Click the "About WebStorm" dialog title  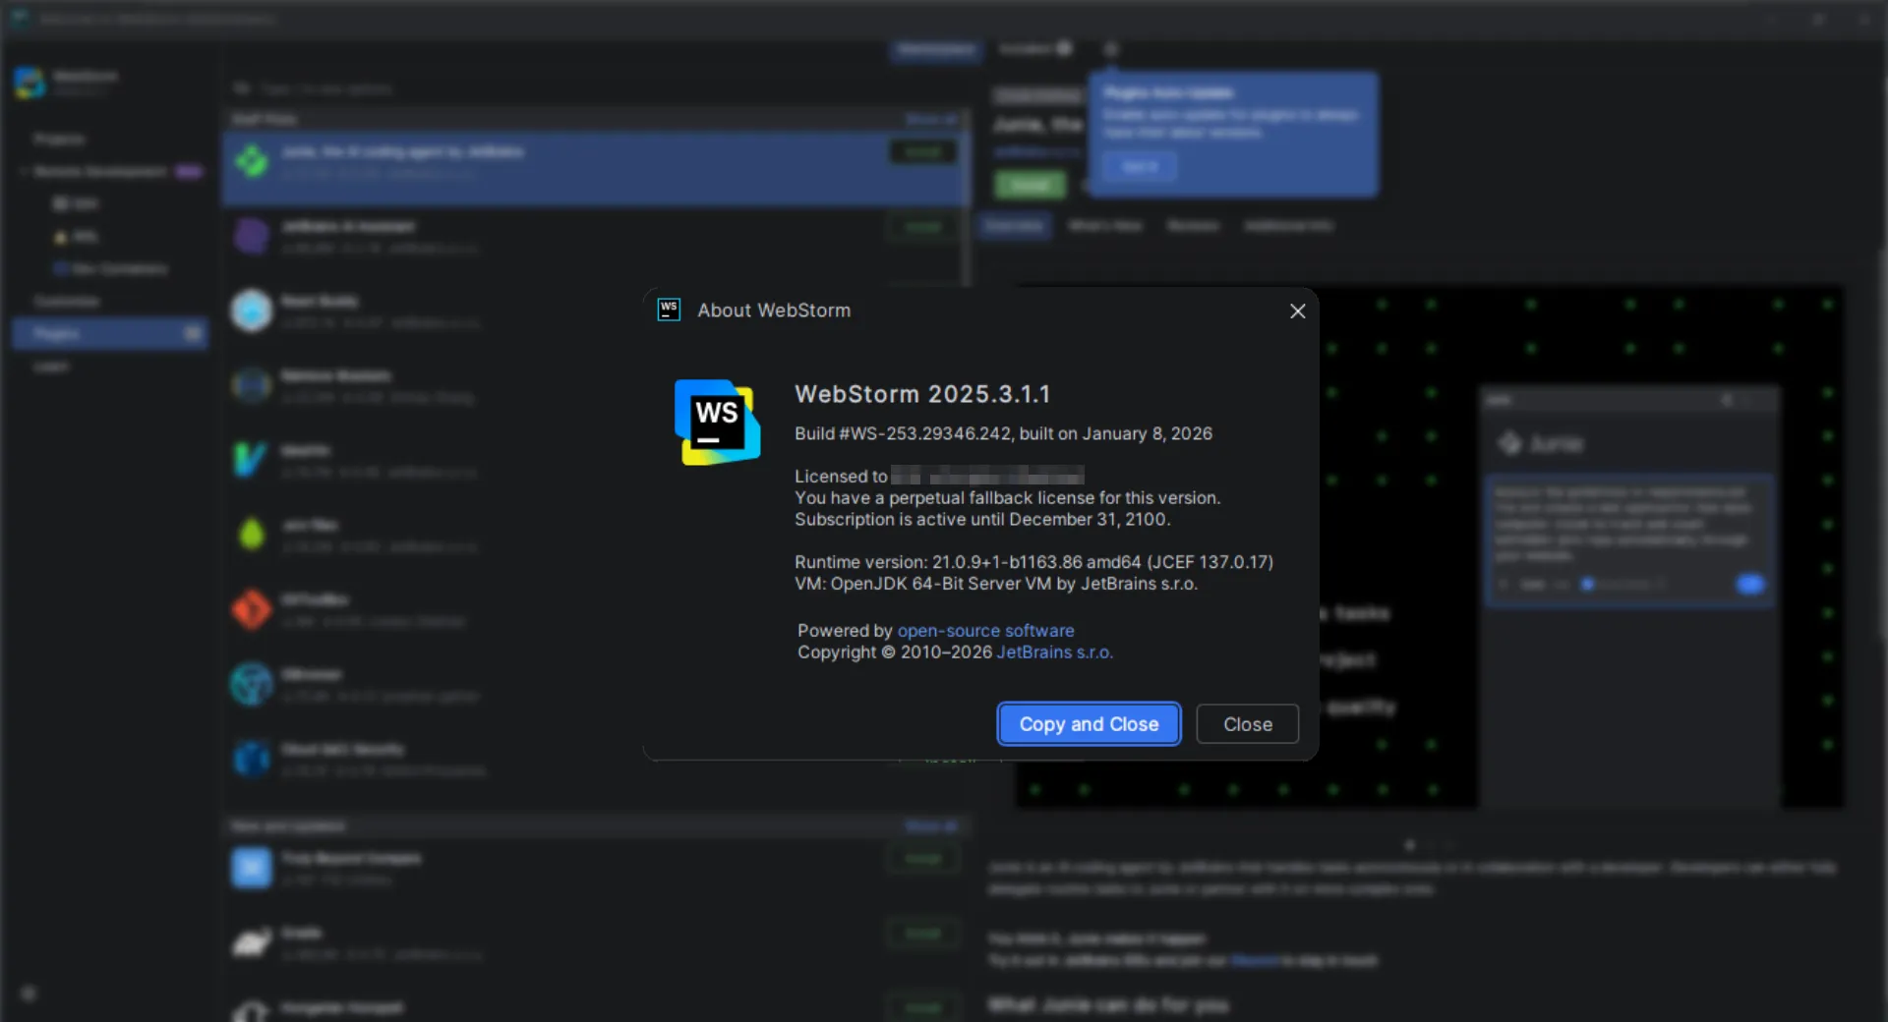(774, 311)
